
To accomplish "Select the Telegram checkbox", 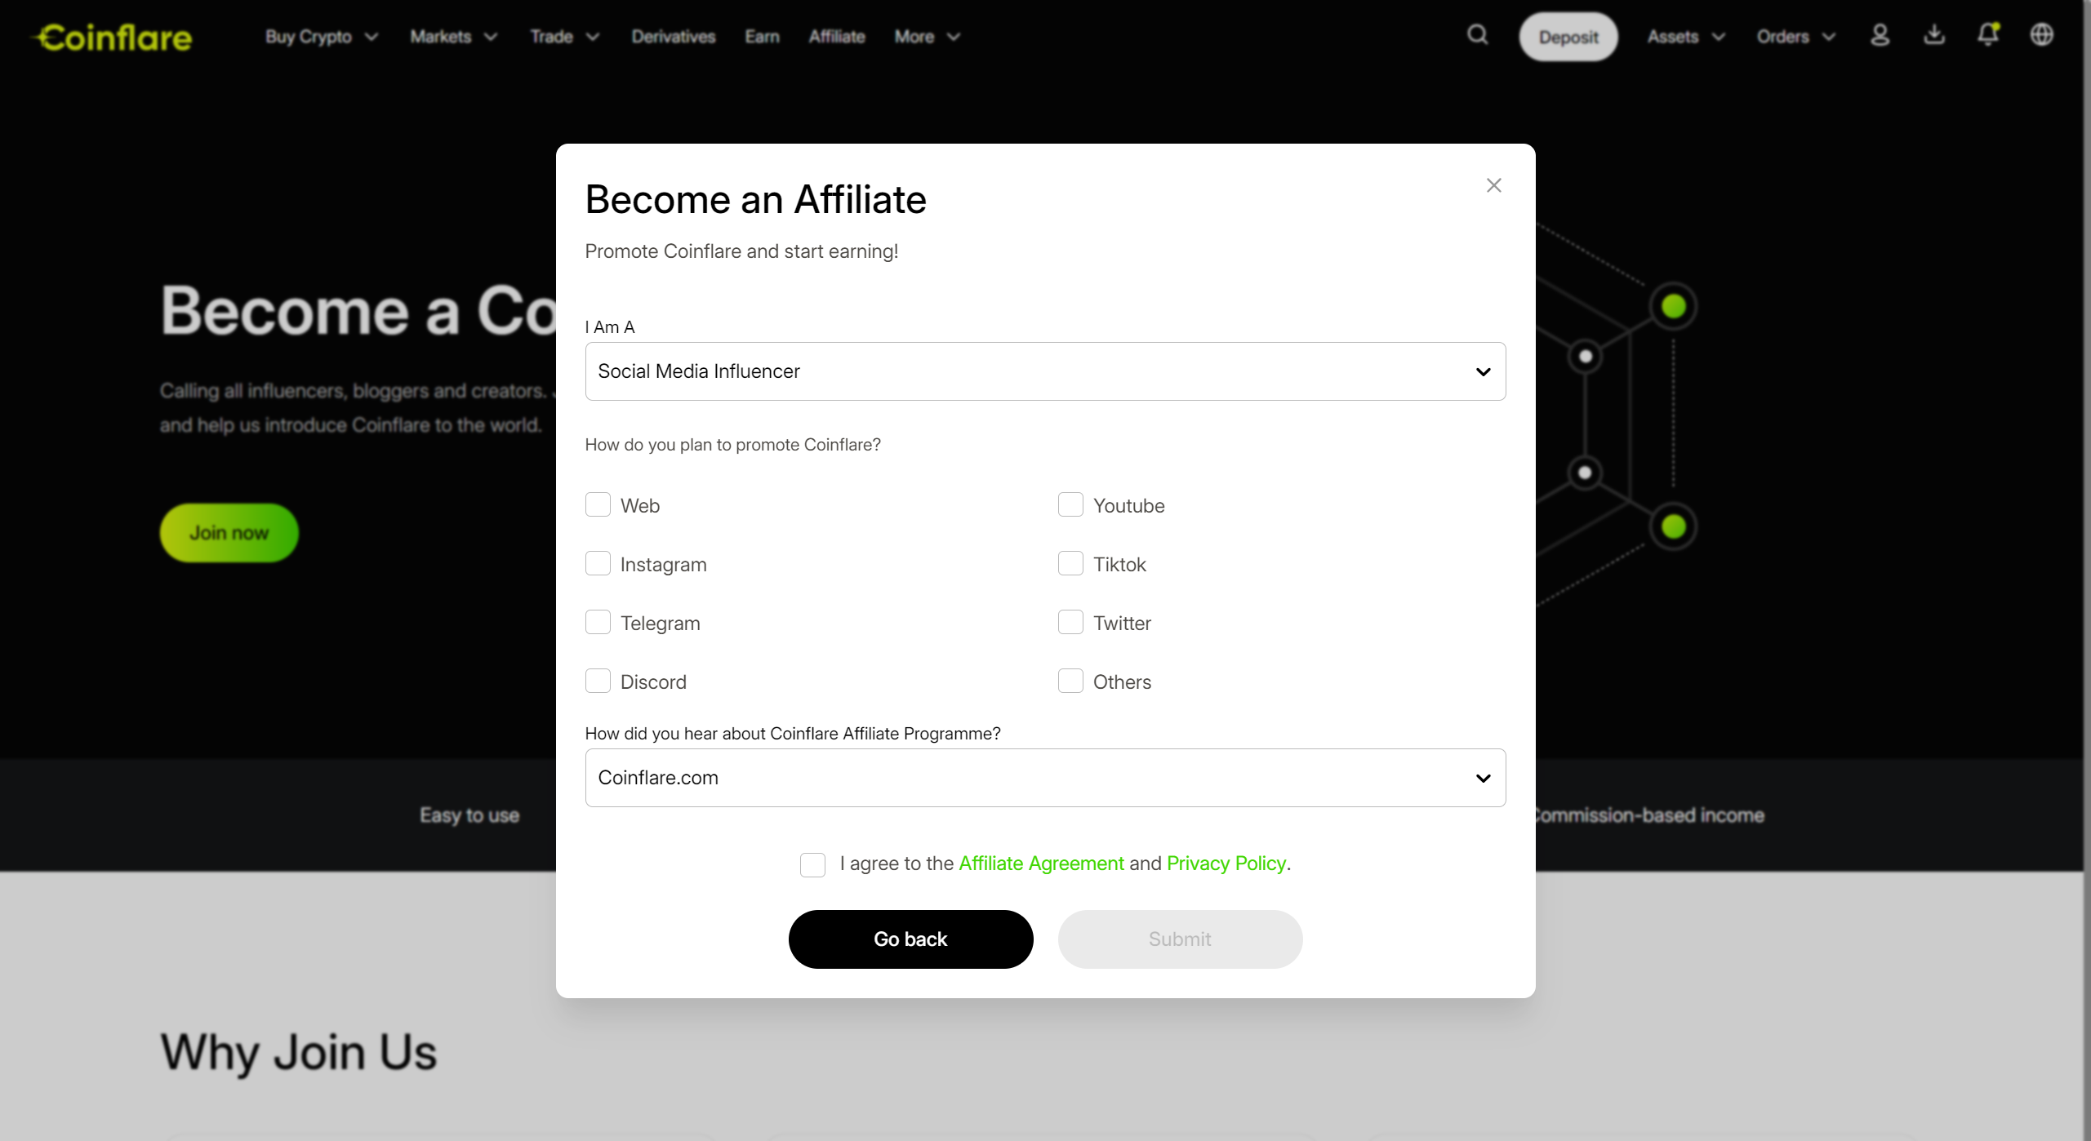I will pyautogui.click(x=598, y=623).
